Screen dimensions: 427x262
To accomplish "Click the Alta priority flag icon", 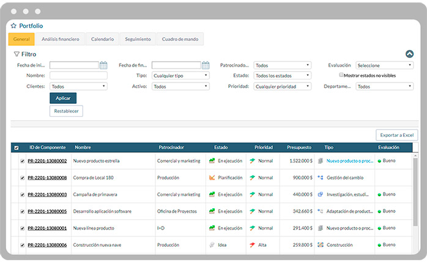I will click(252, 244).
